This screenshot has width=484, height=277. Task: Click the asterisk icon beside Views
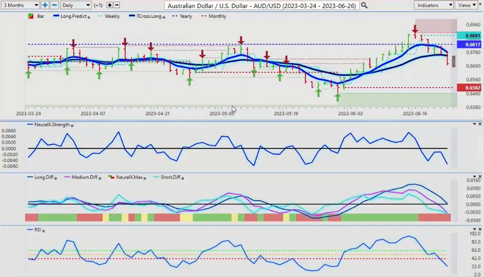[480, 4]
